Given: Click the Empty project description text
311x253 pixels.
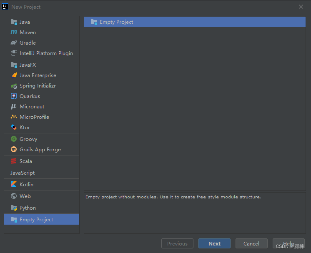Looking at the screenshot, I should click(x=173, y=197).
